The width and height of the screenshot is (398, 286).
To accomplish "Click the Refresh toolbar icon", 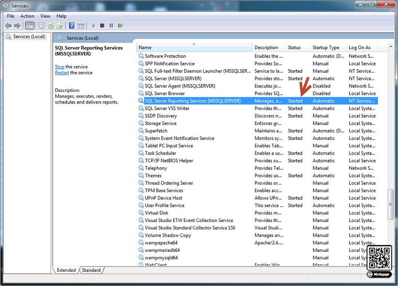I will [51, 26].
